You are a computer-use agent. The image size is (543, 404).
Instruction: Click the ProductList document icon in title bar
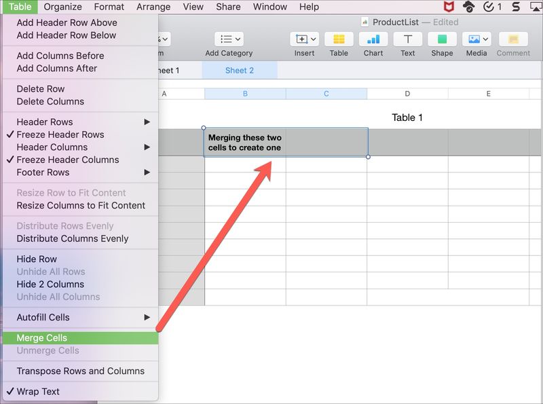tap(364, 22)
